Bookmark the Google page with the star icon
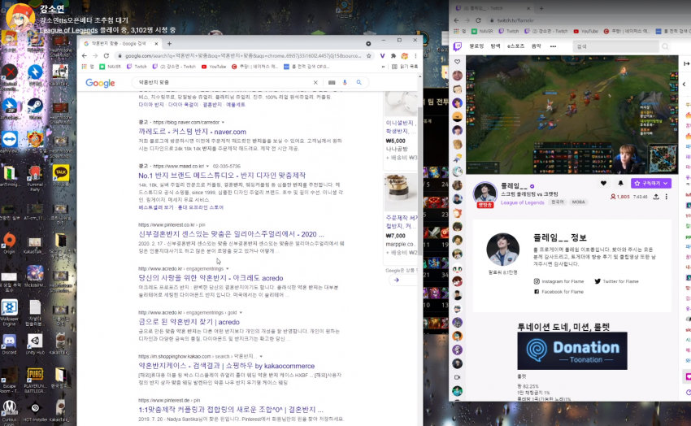The image size is (691, 426). click(x=369, y=56)
